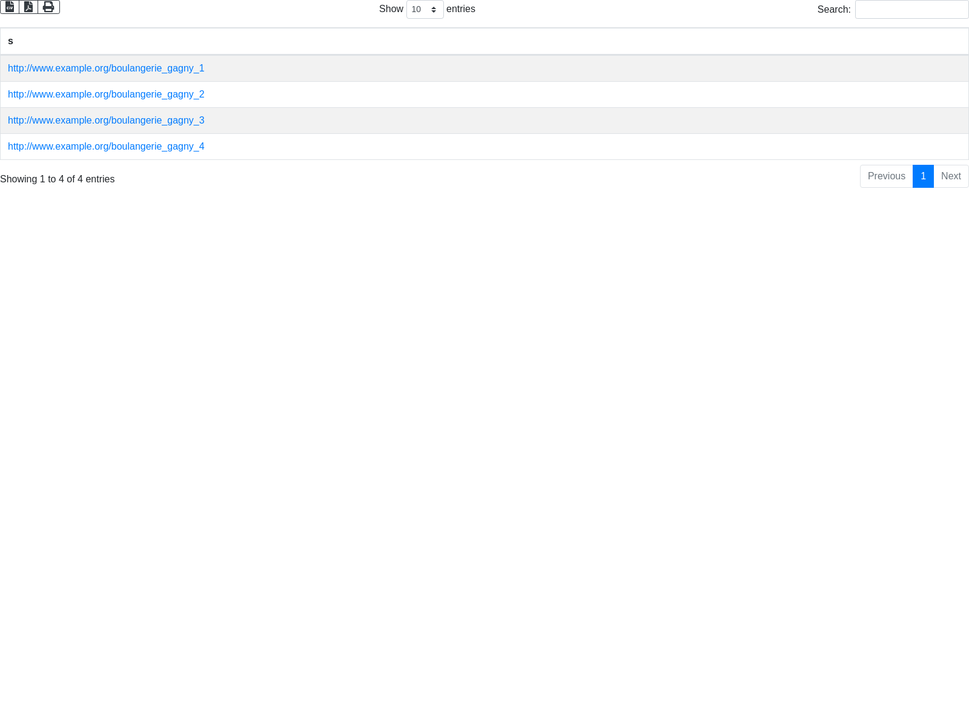Go to the Next page
Screen dimensions: 969x727
[x=951, y=176]
